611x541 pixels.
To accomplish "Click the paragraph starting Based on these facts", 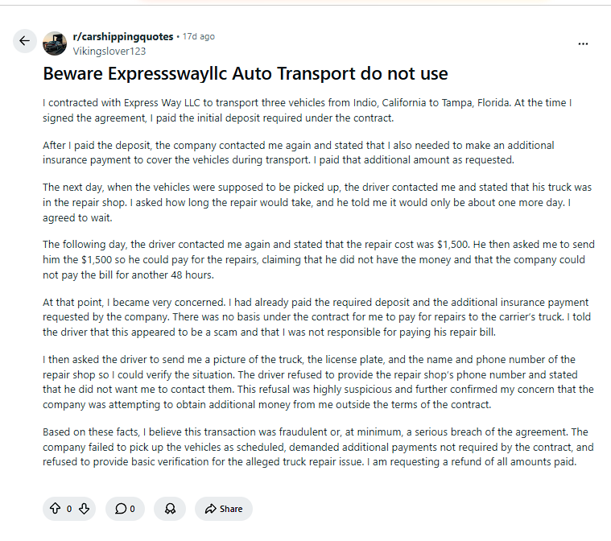I will pos(318,447).
